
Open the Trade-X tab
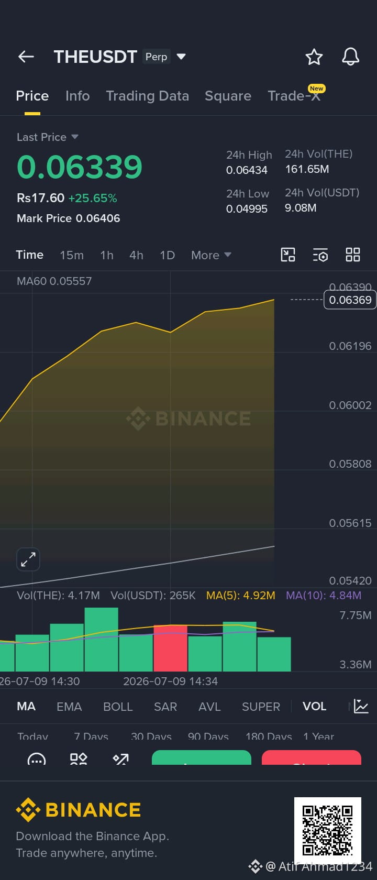tap(294, 96)
